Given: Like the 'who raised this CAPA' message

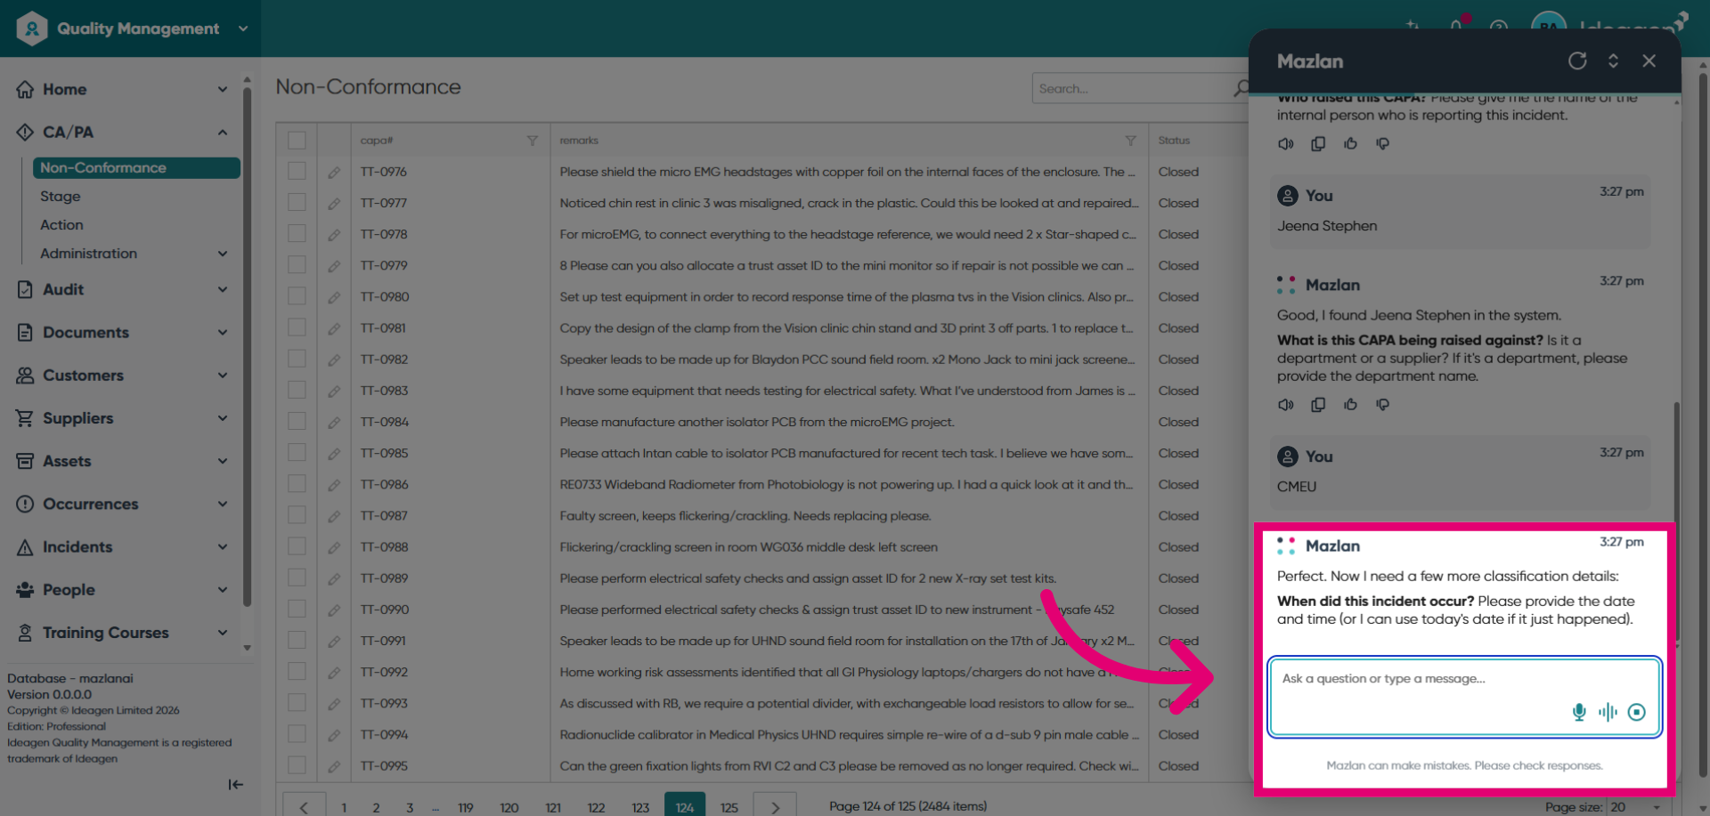Looking at the screenshot, I should tap(1350, 143).
